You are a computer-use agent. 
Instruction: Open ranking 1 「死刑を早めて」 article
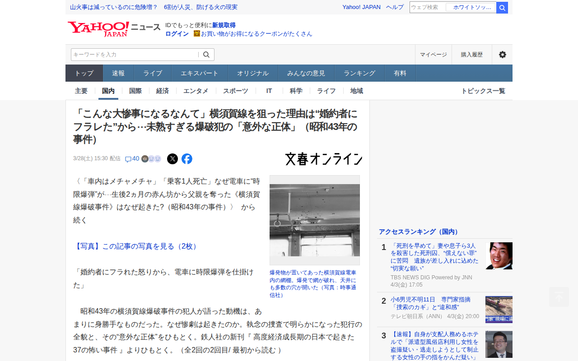tap(434, 257)
